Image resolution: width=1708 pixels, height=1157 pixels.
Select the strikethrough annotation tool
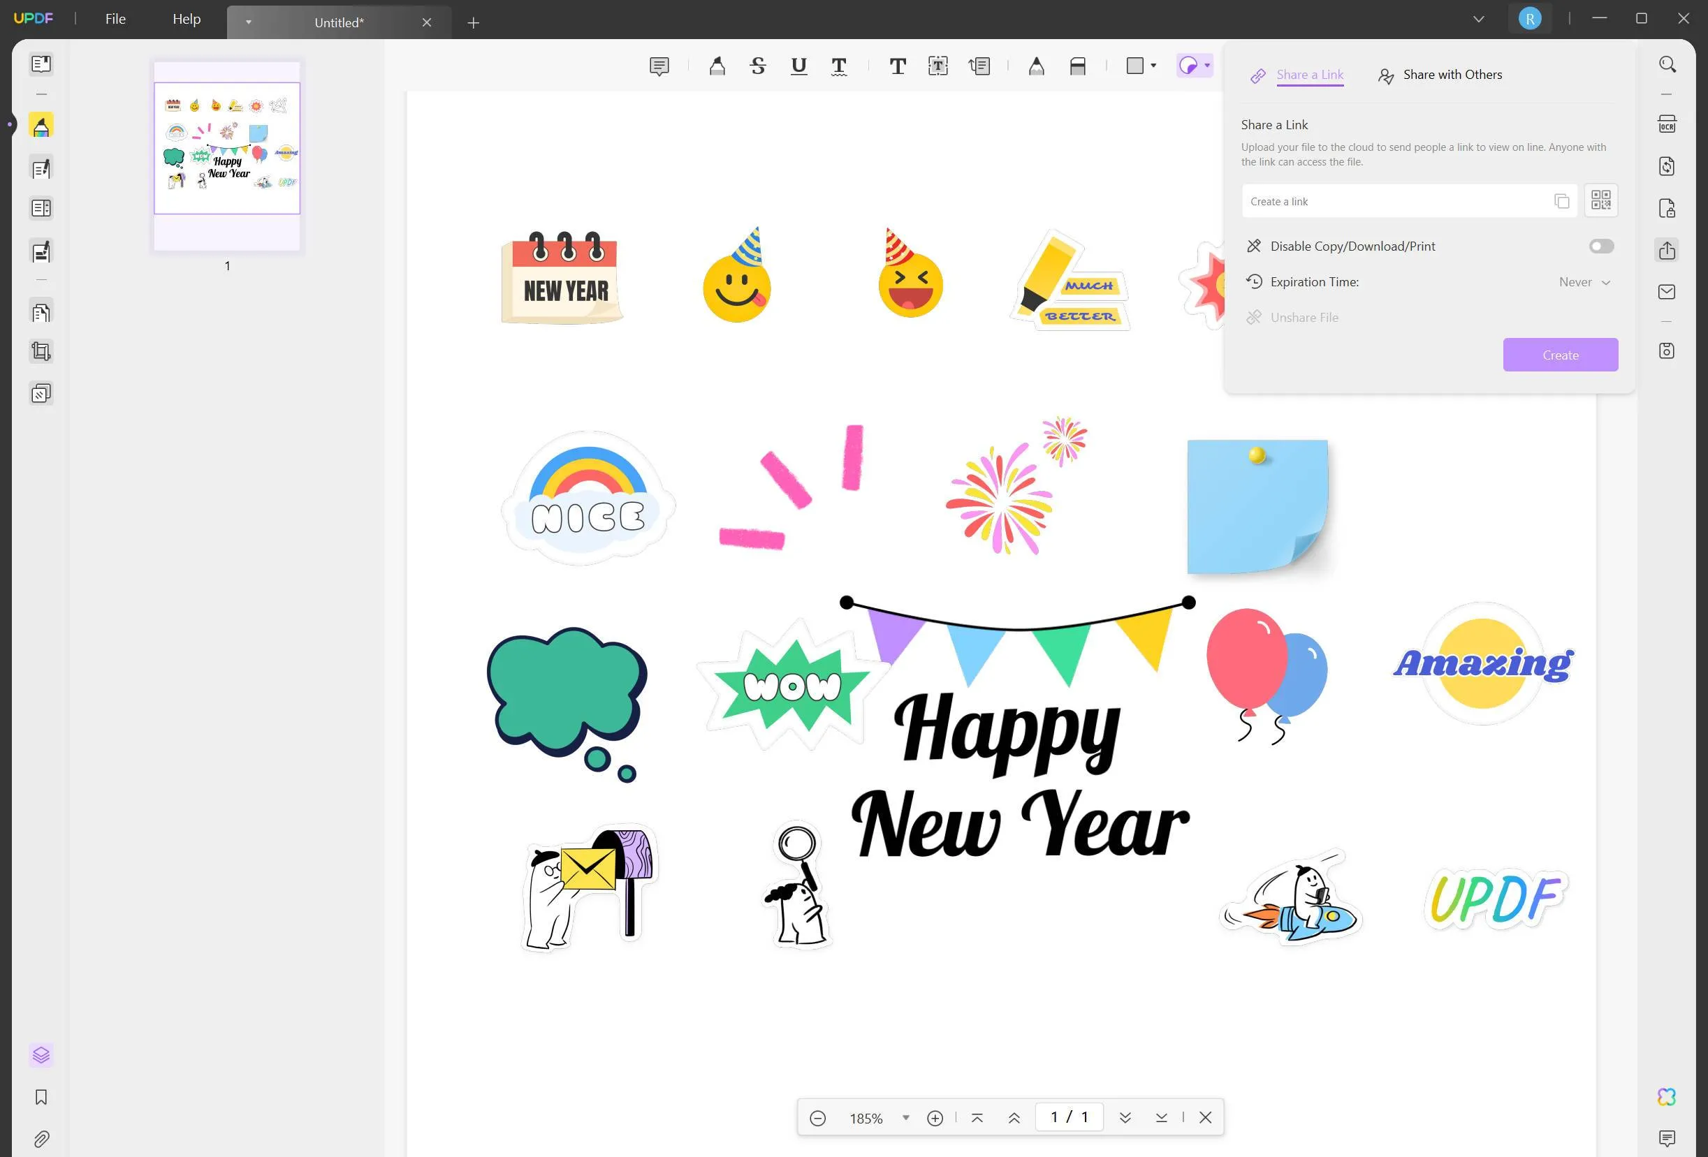click(758, 66)
